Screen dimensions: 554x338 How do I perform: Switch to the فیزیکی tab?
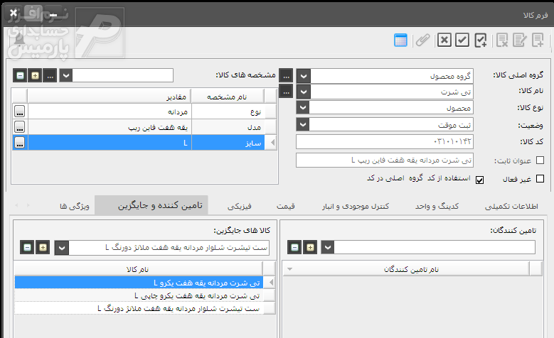(x=239, y=206)
